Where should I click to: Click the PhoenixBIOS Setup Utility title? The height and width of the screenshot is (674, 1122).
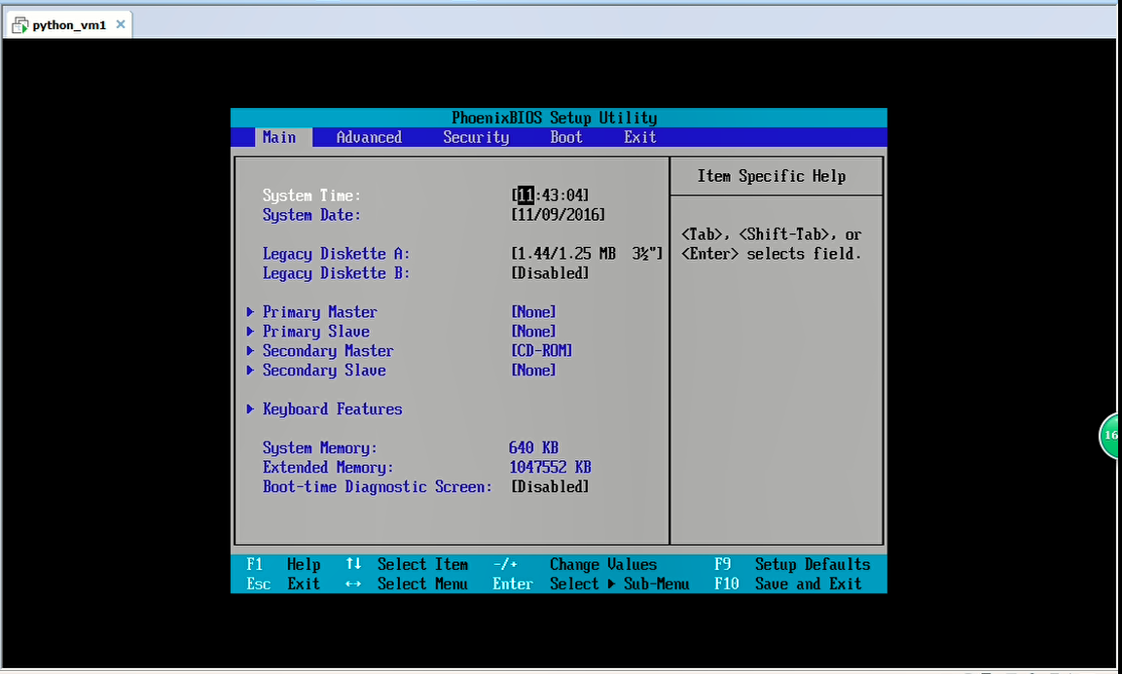point(554,118)
